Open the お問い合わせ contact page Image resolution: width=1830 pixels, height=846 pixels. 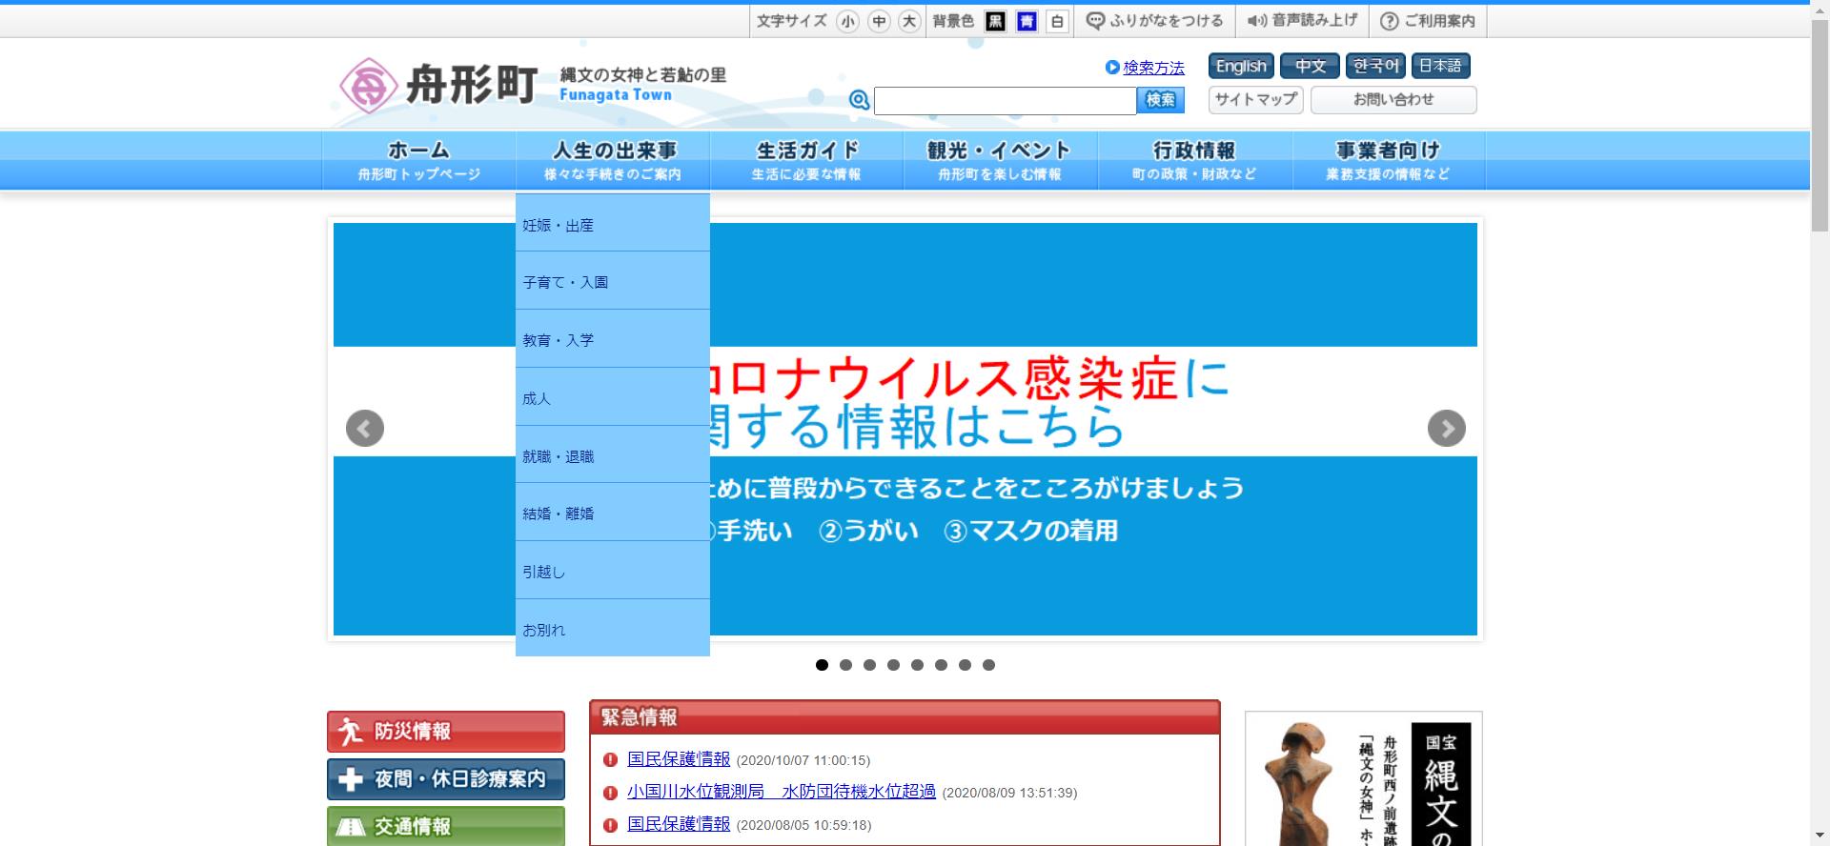click(x=1393, y=99)
